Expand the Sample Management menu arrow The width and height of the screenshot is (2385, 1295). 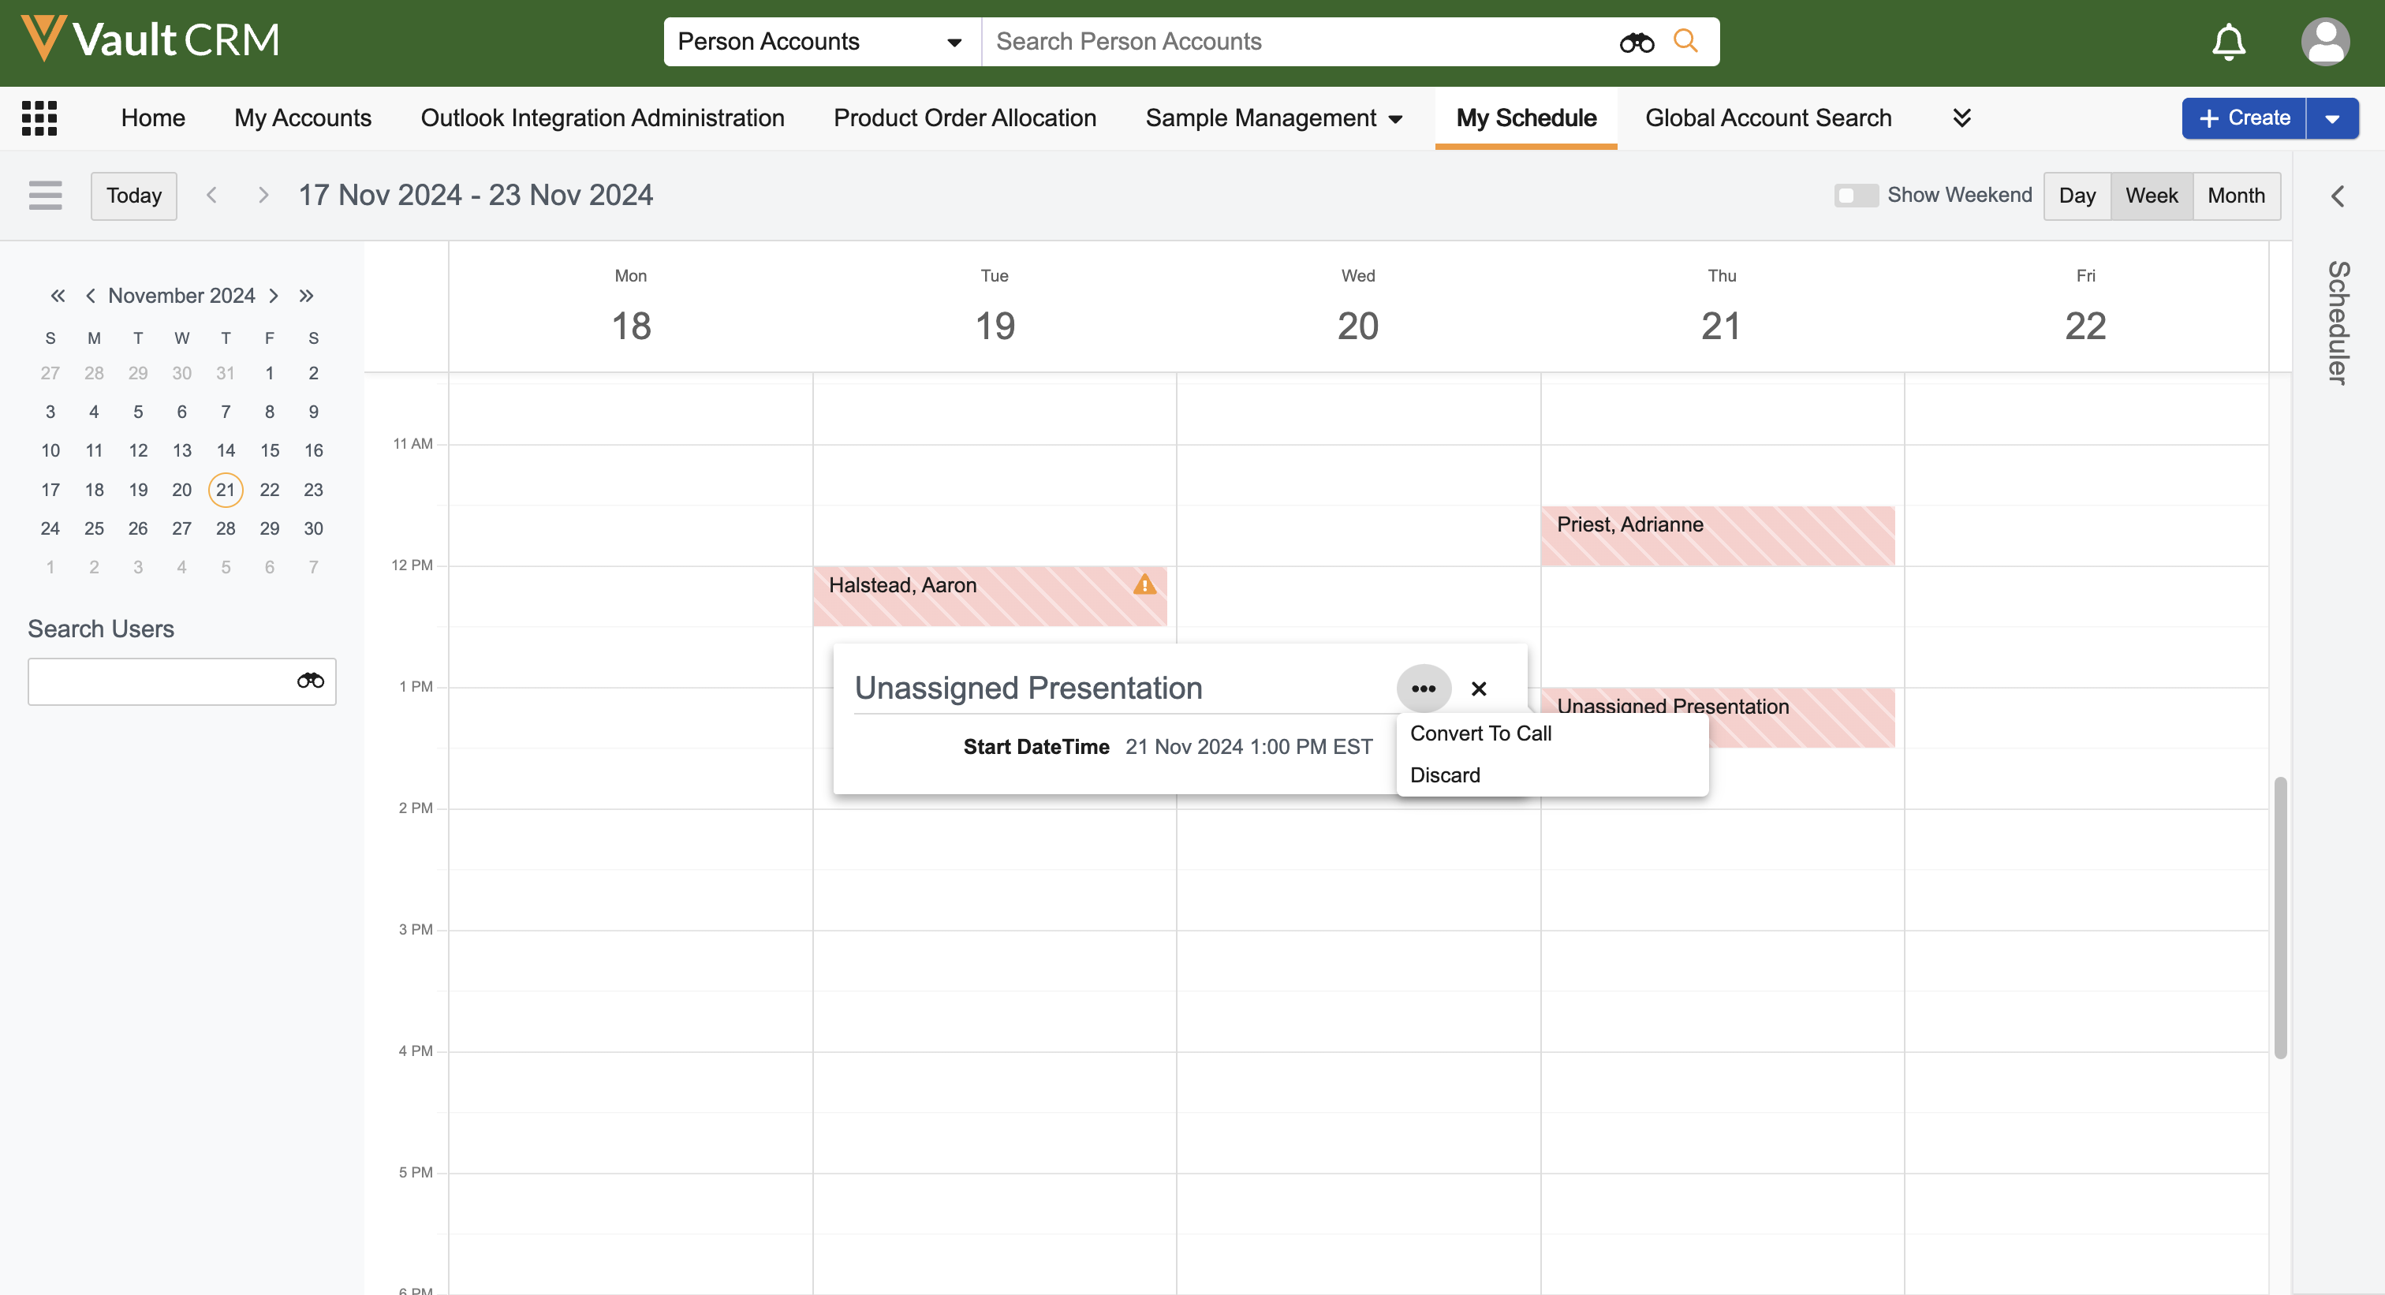(x=1395, y=118)
